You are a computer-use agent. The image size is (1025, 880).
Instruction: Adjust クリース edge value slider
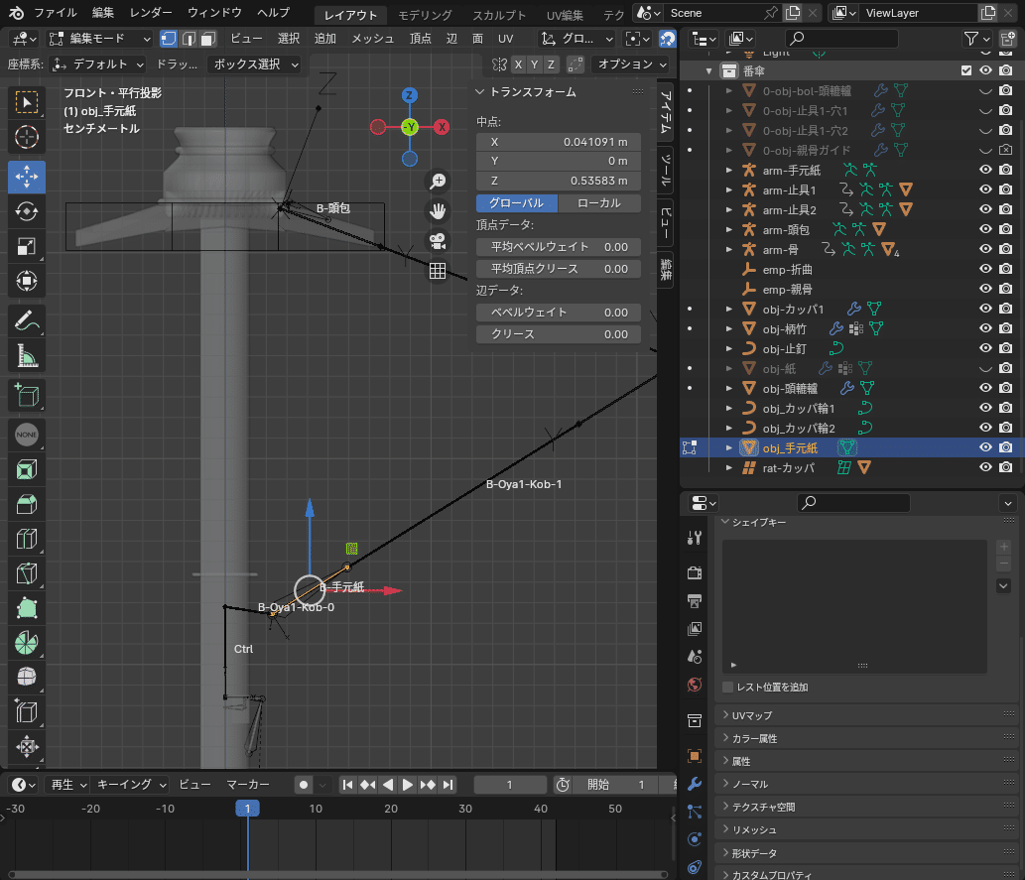[559, 334]
